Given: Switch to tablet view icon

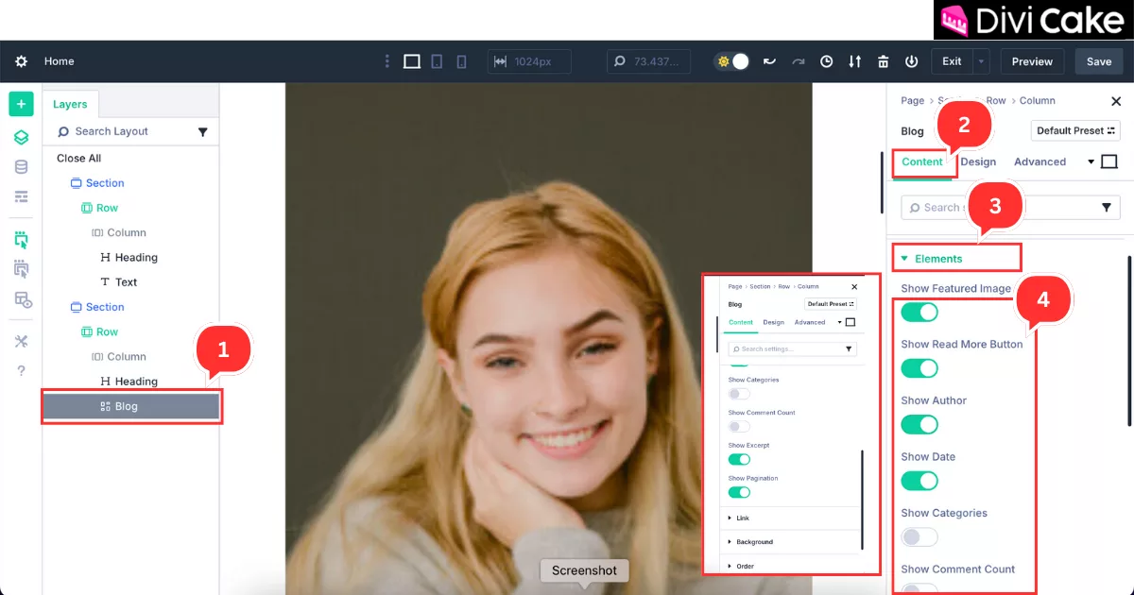Looking at the screenshot, I should pyautogui.click(x=437, y=61).
